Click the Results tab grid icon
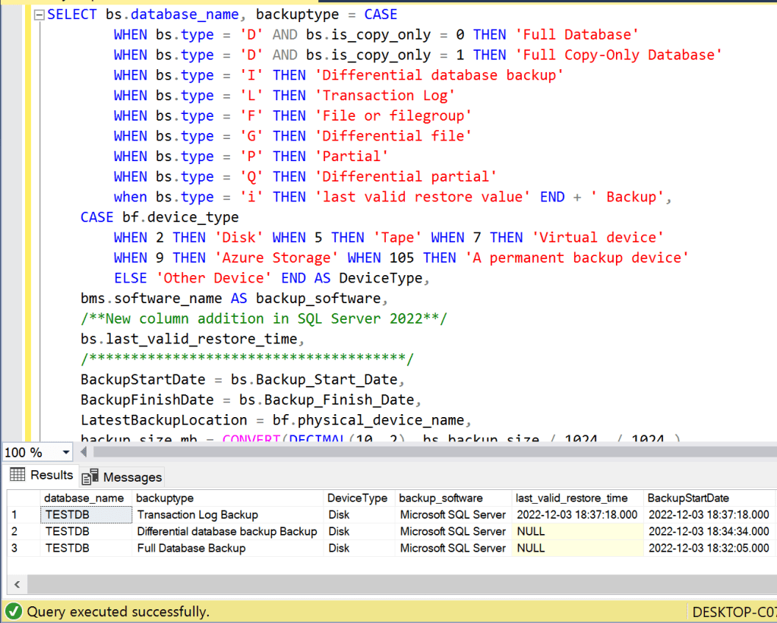777x623 pixels. tap(17, 476)
